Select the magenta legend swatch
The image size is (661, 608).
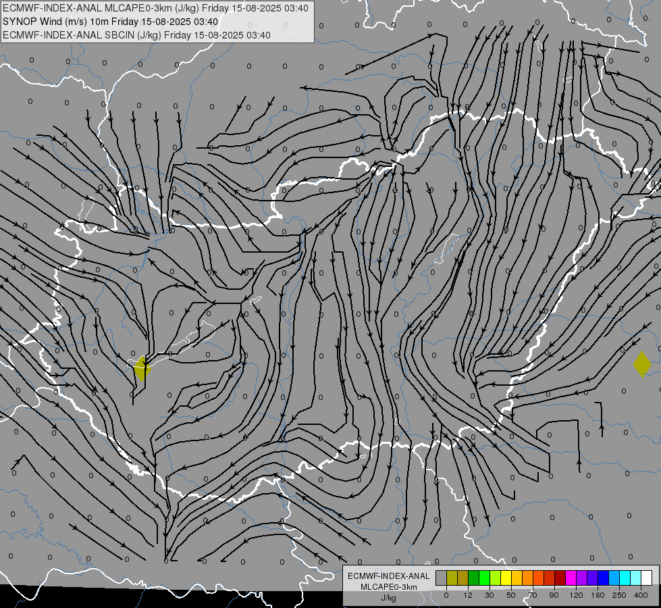571,578
